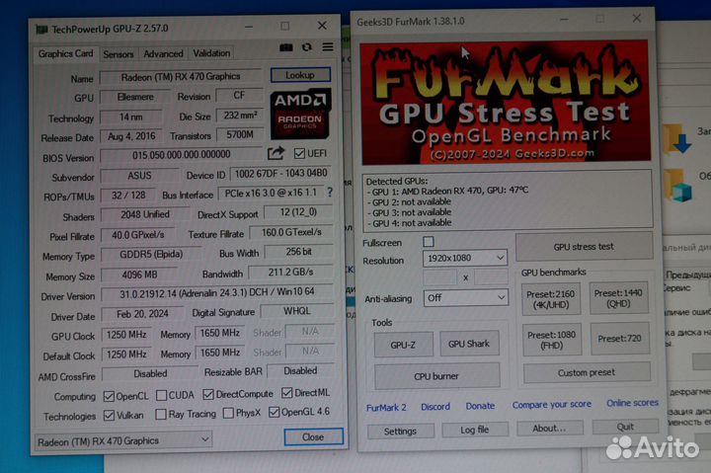Click the About... button
Viewport: 711px width, 473px height.
(550, 429)
